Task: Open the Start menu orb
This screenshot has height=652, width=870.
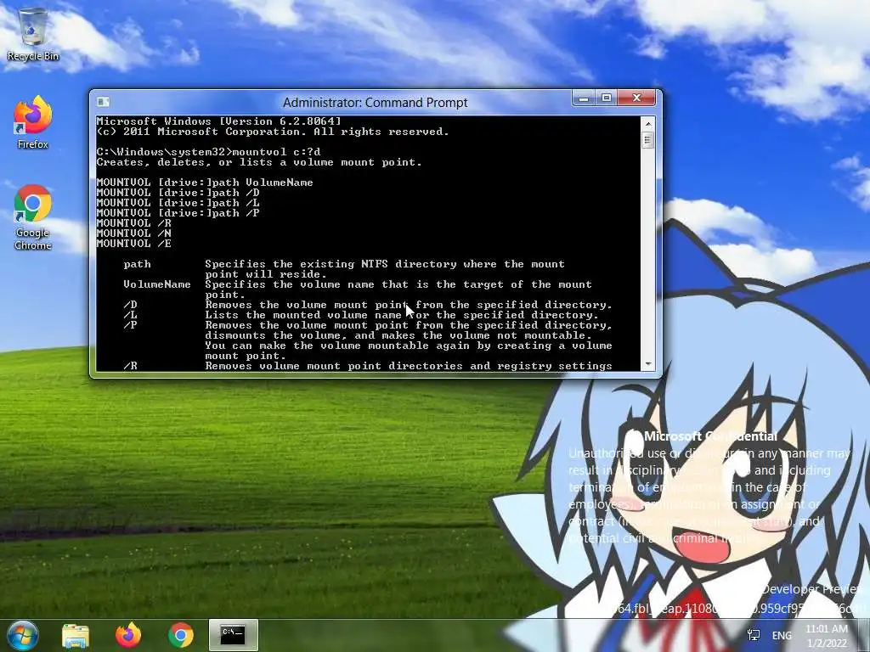Action: click(x=23, y=635)
